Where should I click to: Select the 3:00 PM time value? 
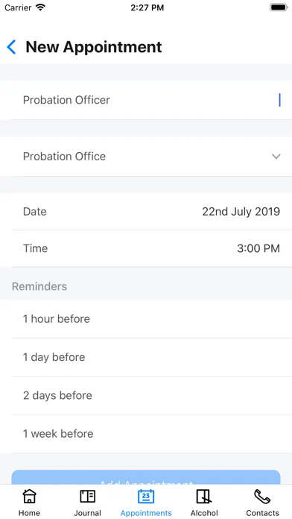[258, 248]
